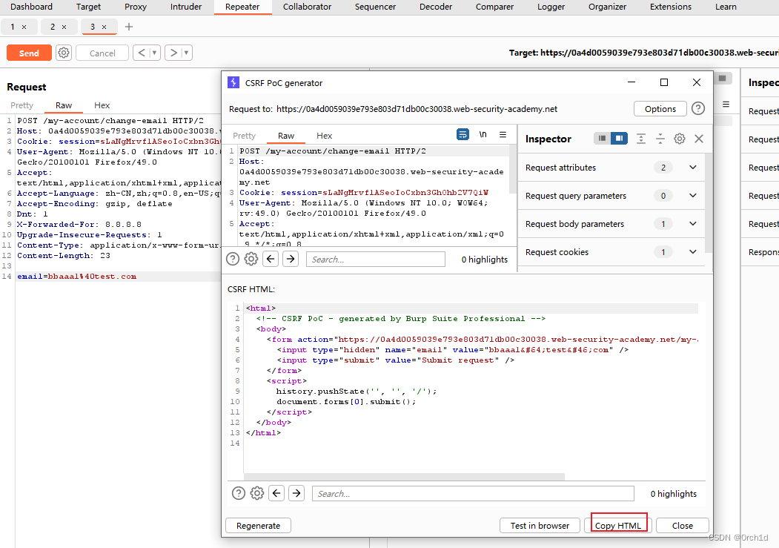Switch main Request panel to Pretty view
The width and height of the screenshot is (779, 548).
pyautogui.click(x=21, y=105)
